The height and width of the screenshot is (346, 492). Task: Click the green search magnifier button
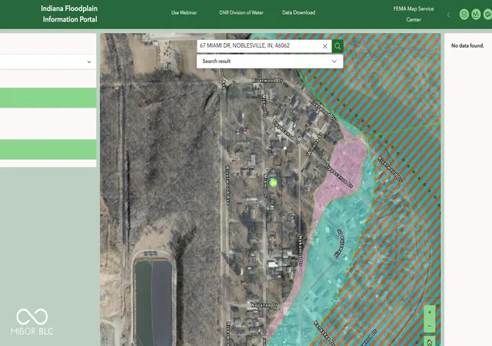click(x=337, y=46)
